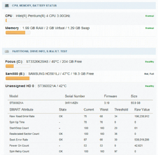Click the Threshold column header

(x=121, y=110)
